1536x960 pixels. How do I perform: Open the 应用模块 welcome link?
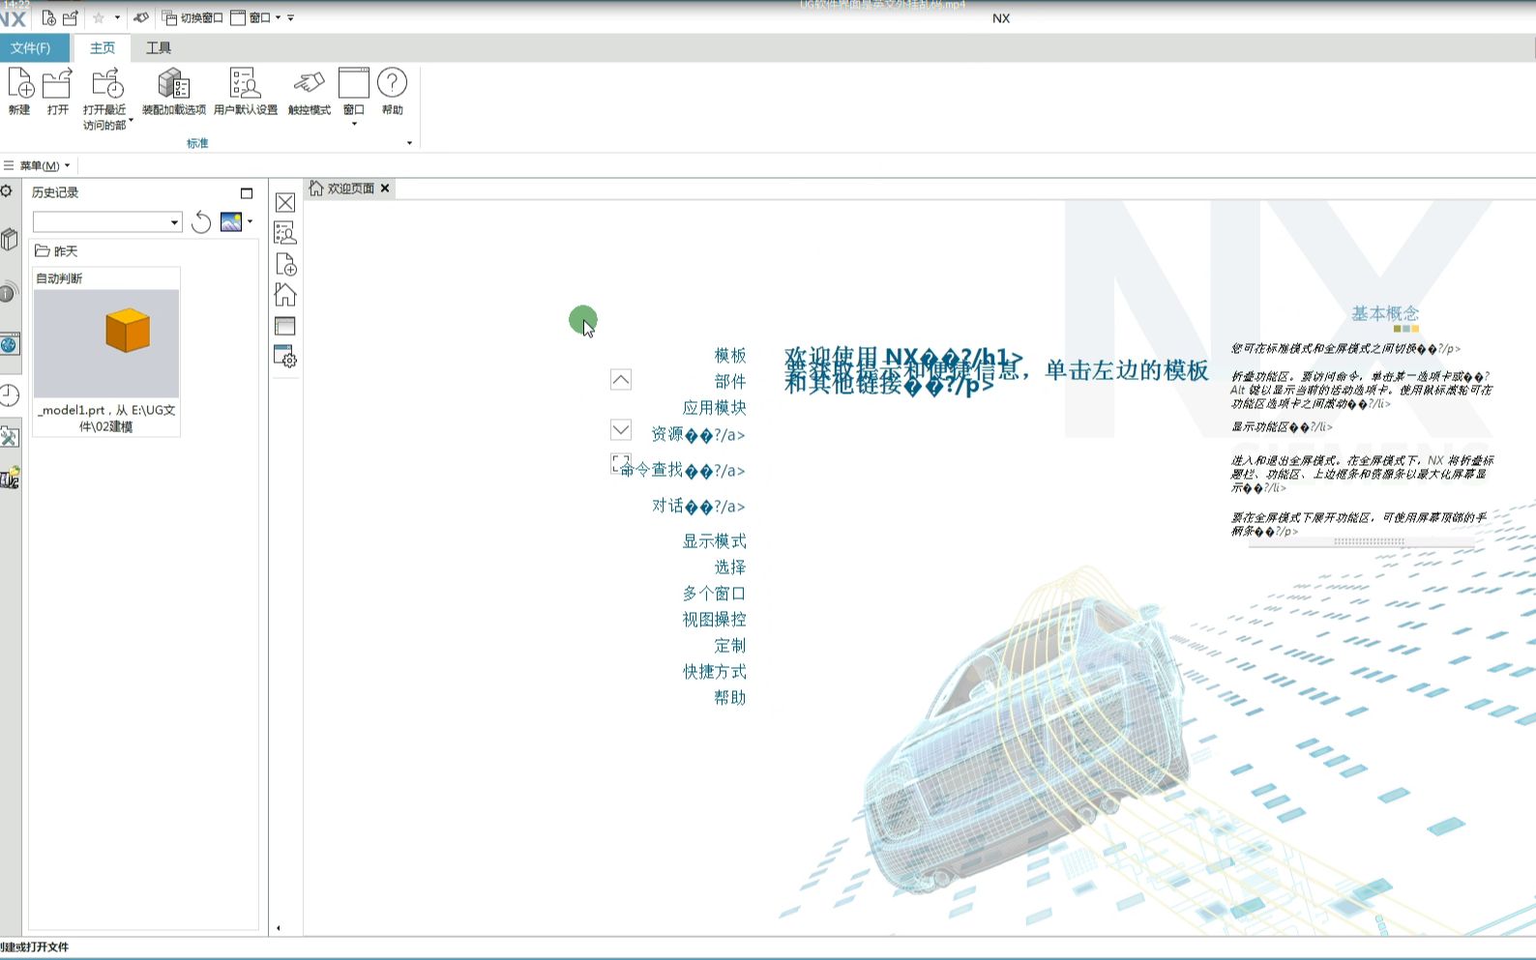coord(714,408)
